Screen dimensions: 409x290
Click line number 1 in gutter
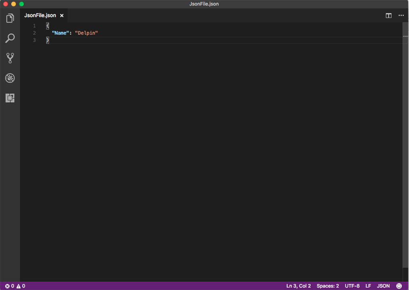[x=34, y=26]
